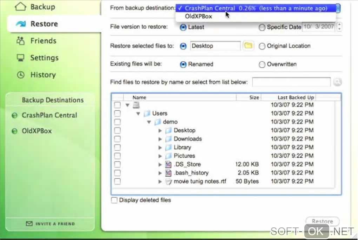
Task: Choose Overwritten for existing files
Action: [262, 64]
